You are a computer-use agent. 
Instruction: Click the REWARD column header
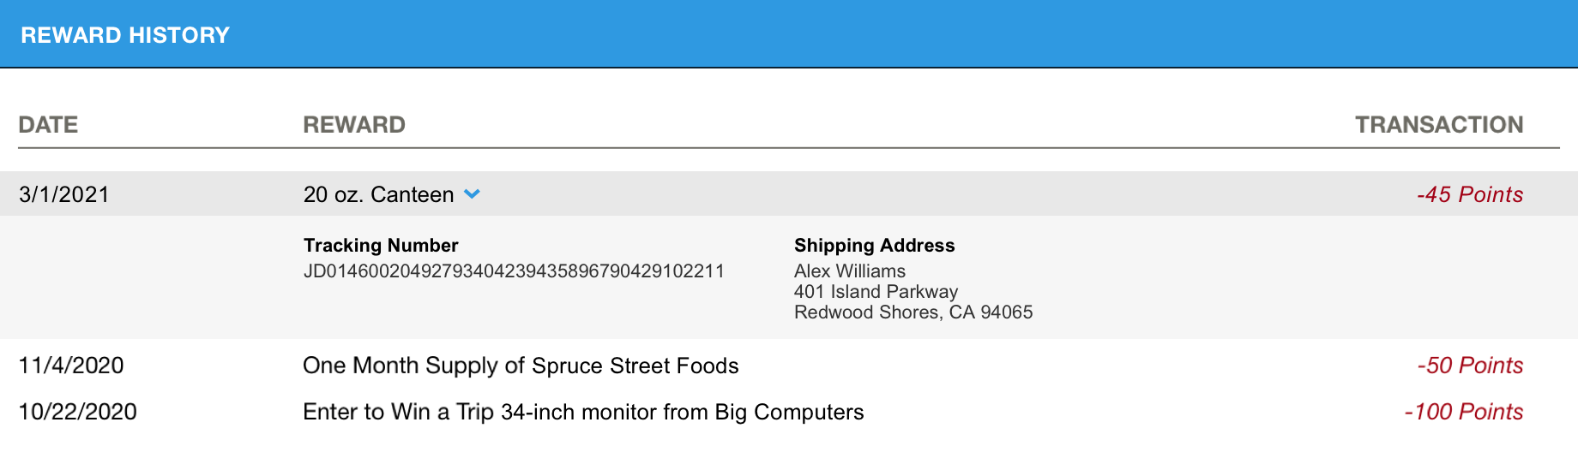pos(353,125)
